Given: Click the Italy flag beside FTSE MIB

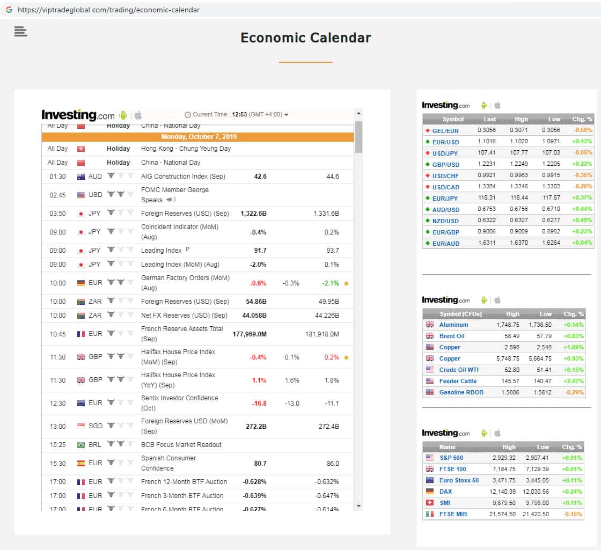Looking at the screenshot, I should (x=430, y=514).
